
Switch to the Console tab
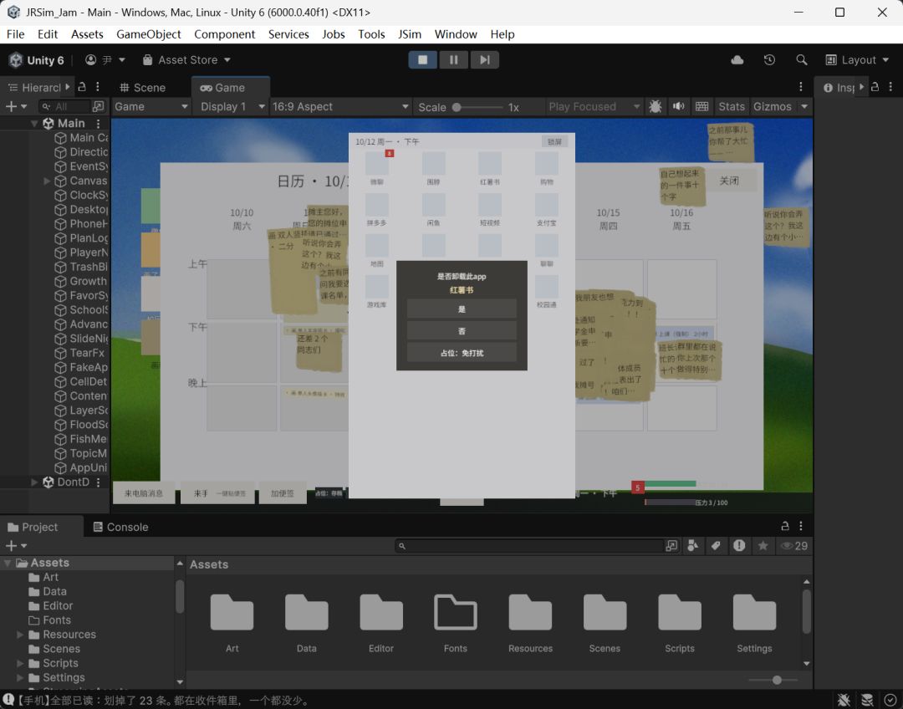(121, 527)
